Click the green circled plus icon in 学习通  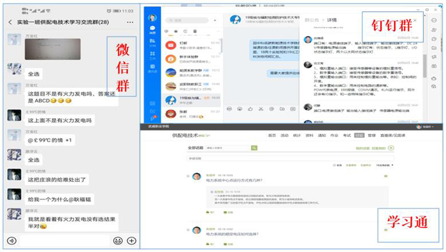coord(391,148)
